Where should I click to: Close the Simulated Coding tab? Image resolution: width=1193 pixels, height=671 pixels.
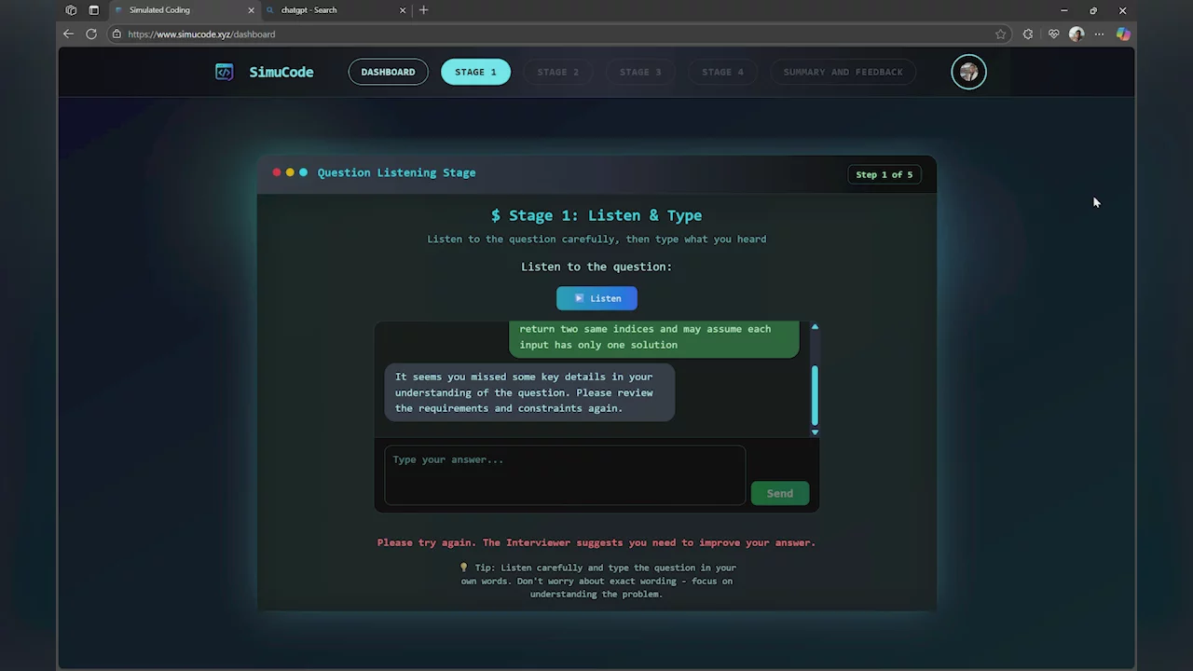[251, 10]
